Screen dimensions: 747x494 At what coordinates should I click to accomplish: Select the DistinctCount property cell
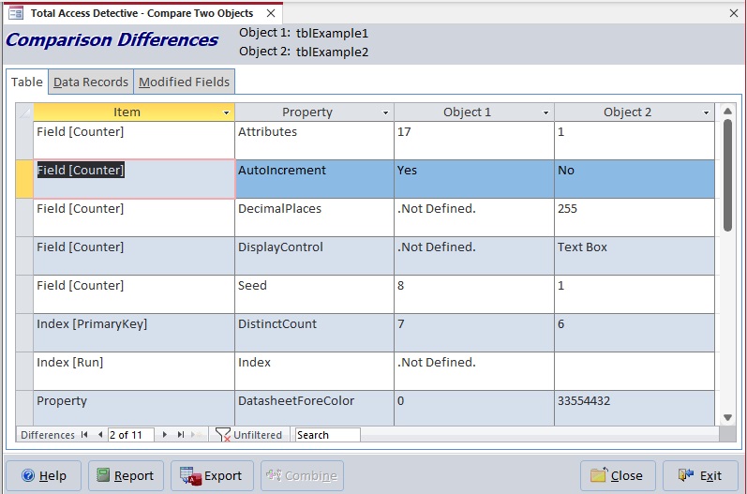coord(314,333)
